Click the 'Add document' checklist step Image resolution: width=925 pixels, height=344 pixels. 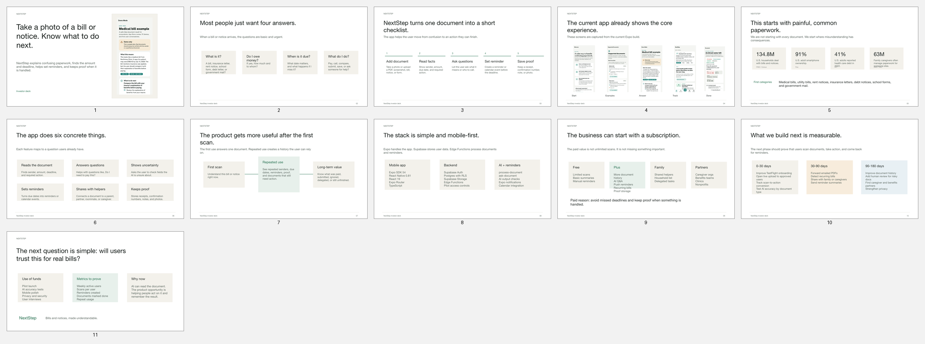coord(399,63)
